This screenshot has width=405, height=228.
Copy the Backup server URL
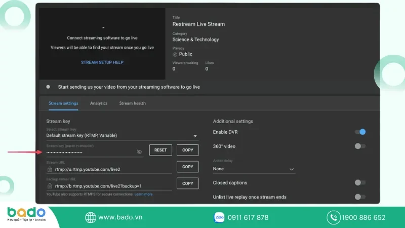[188, 183]
